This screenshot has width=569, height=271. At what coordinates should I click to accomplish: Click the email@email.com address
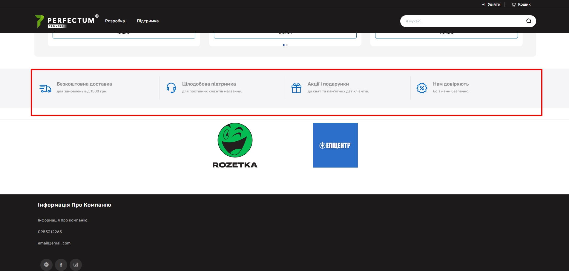tap(54, 243)
